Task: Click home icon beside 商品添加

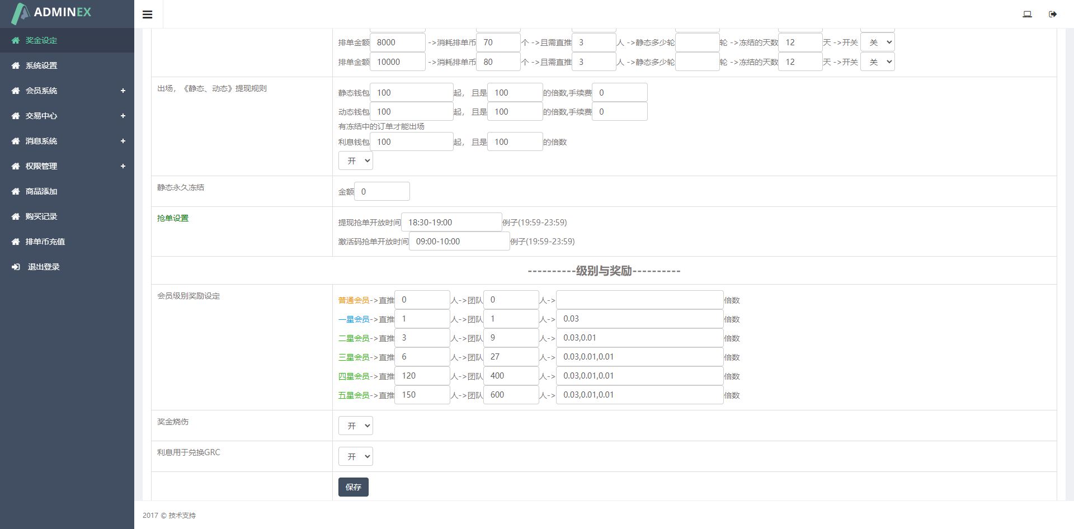Action: pyautogui.click(x=16, y=191)
